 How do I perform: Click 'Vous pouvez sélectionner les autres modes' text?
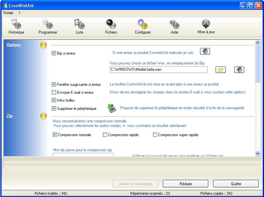[x=120, y=126]
